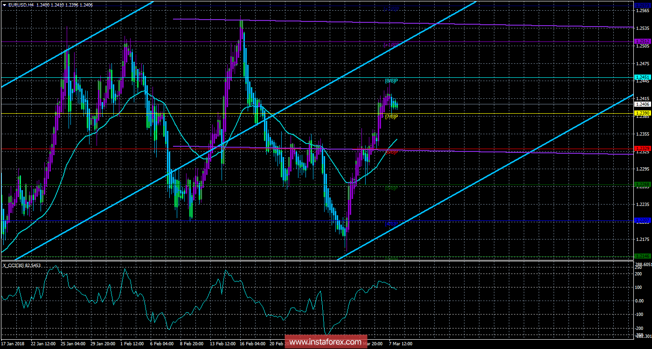Open the EURUSD,H4 chart dropdown triangle
This screenshot has width=652, height=349.
coord(5,4)
